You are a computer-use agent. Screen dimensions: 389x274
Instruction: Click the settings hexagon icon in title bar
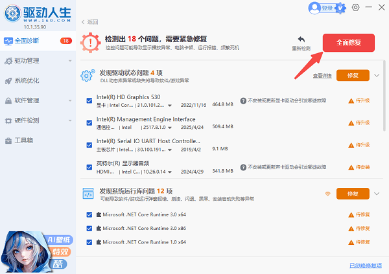coord(355,8)
